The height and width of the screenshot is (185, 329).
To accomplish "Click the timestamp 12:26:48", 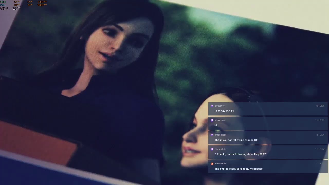I will point(320,149).
